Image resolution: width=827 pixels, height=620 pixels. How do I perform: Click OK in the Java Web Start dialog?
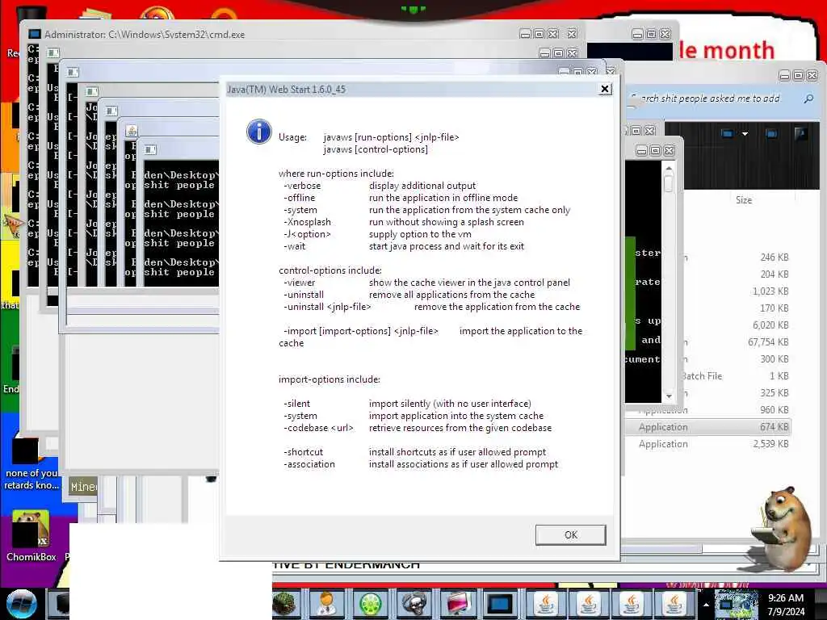pyautogui.click(x=570, y=534)
